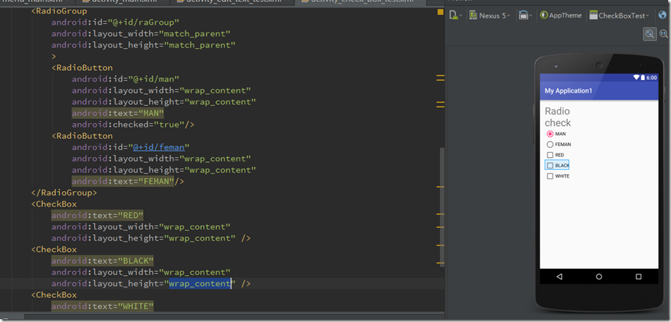
Task: Click the zoom to fit magnifier icon
Action: 649,34
